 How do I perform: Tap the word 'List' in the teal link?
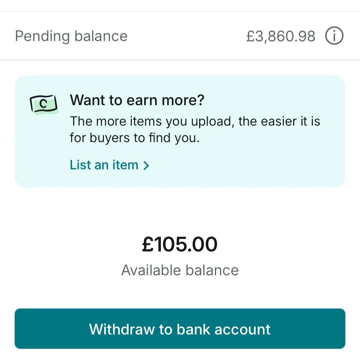tap(80, 165)
